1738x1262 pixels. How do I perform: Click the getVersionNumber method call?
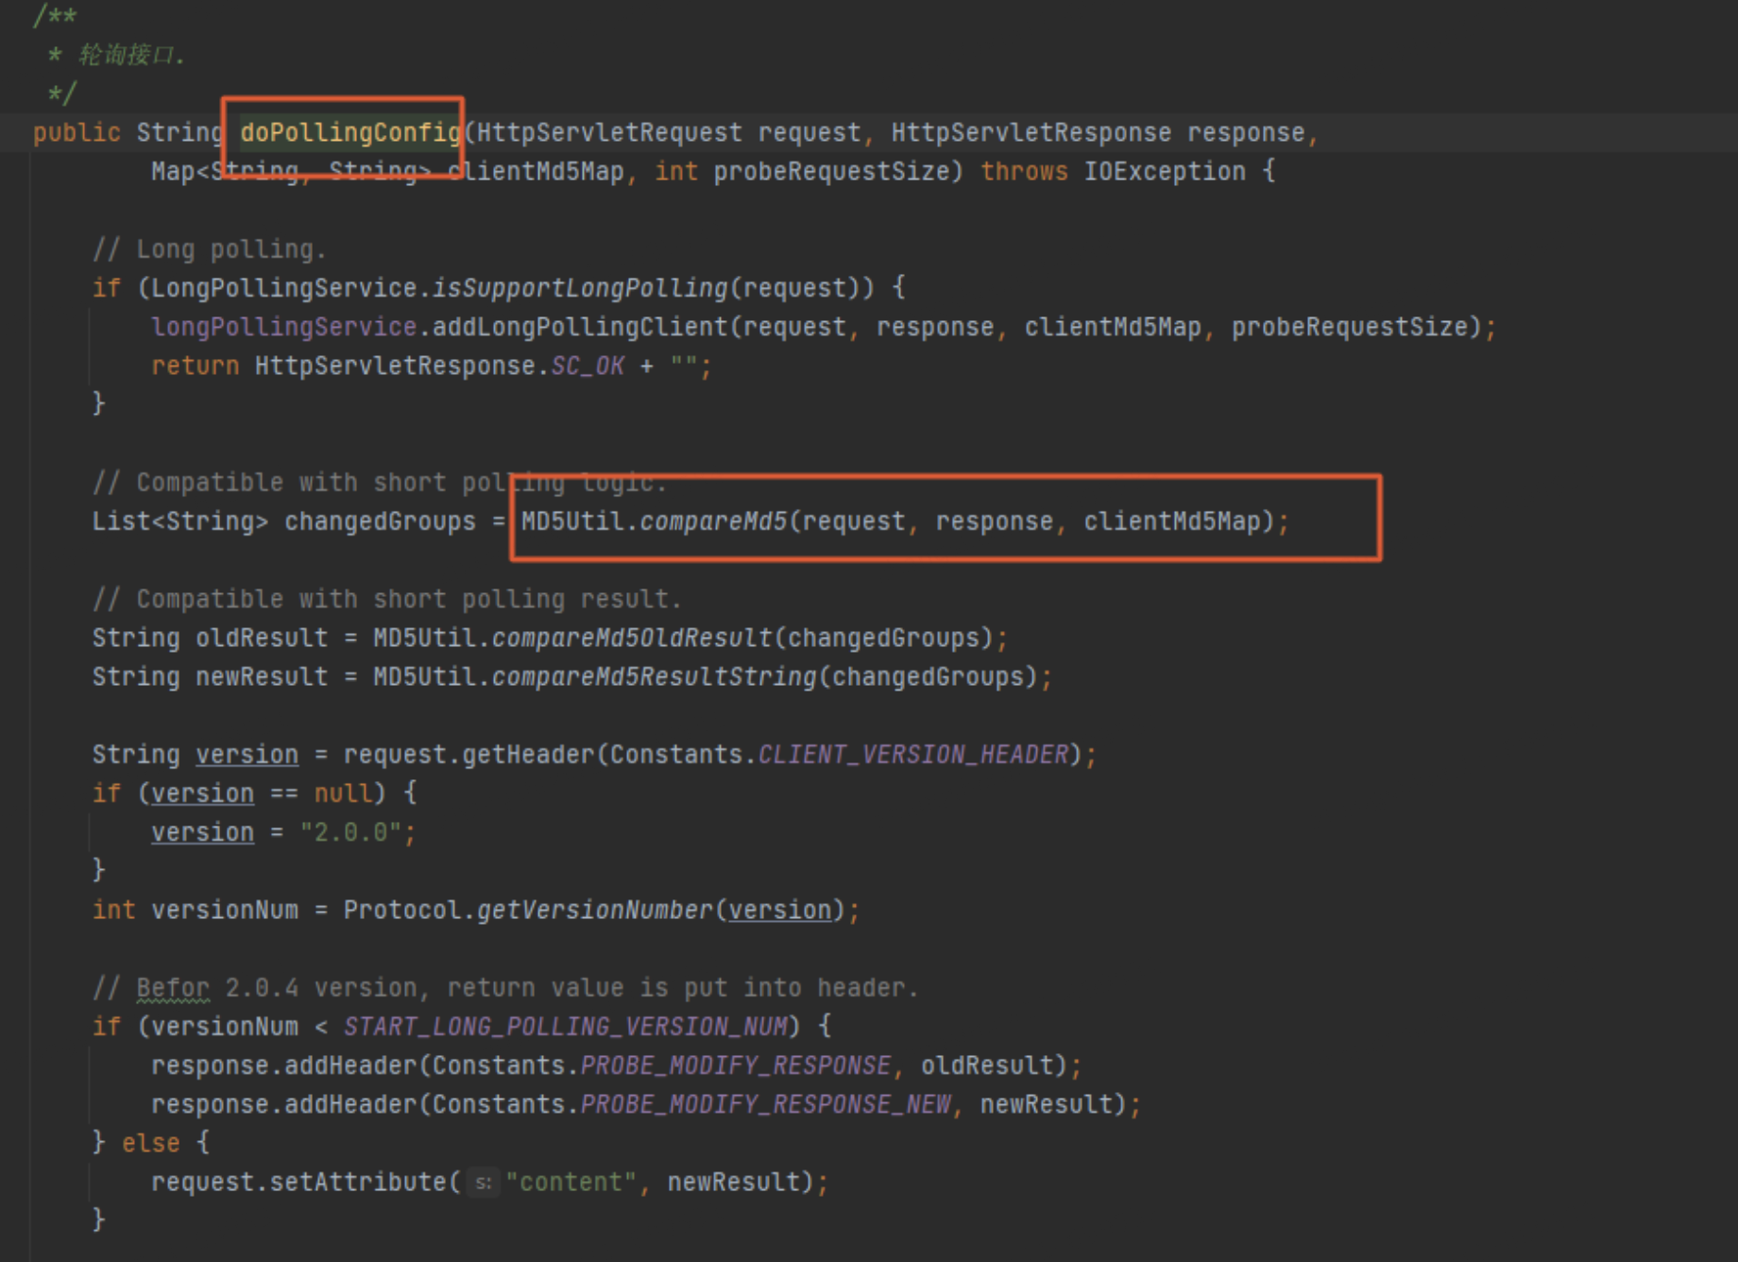click(594, 910)
